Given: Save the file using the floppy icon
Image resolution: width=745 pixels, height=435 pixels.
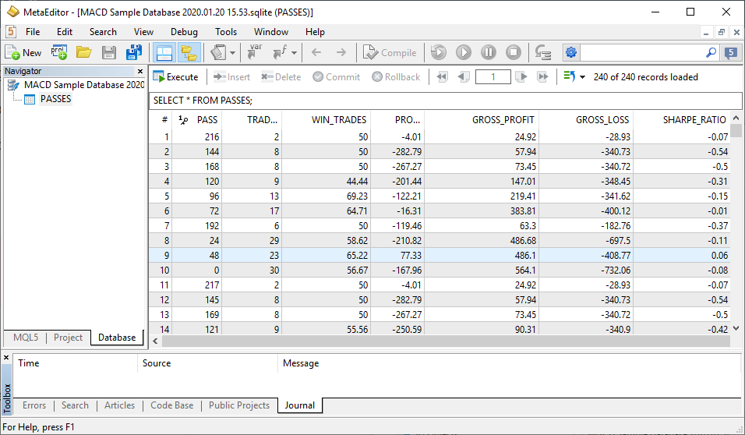Looking at the screenshot, I should coord(109,52).
